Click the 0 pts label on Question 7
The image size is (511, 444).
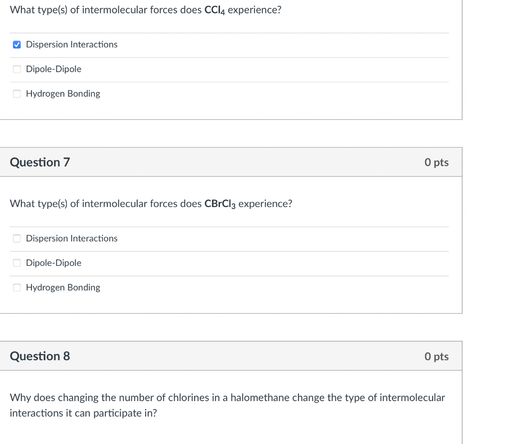[437, 162]
